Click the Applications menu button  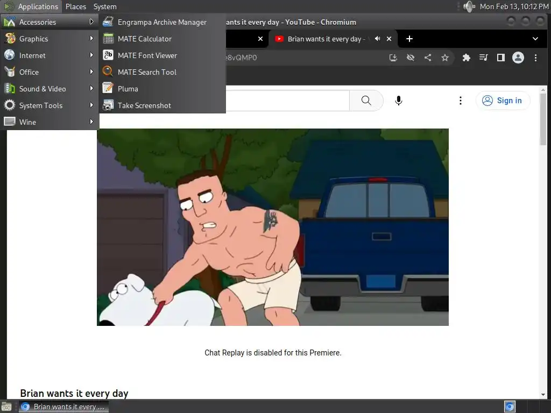(x=31, y=6)
